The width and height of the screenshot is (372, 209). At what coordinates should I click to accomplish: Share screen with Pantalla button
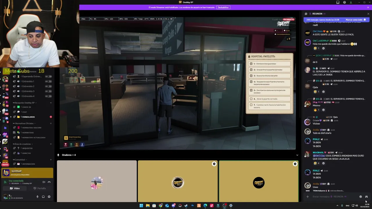tap(40, 188)
